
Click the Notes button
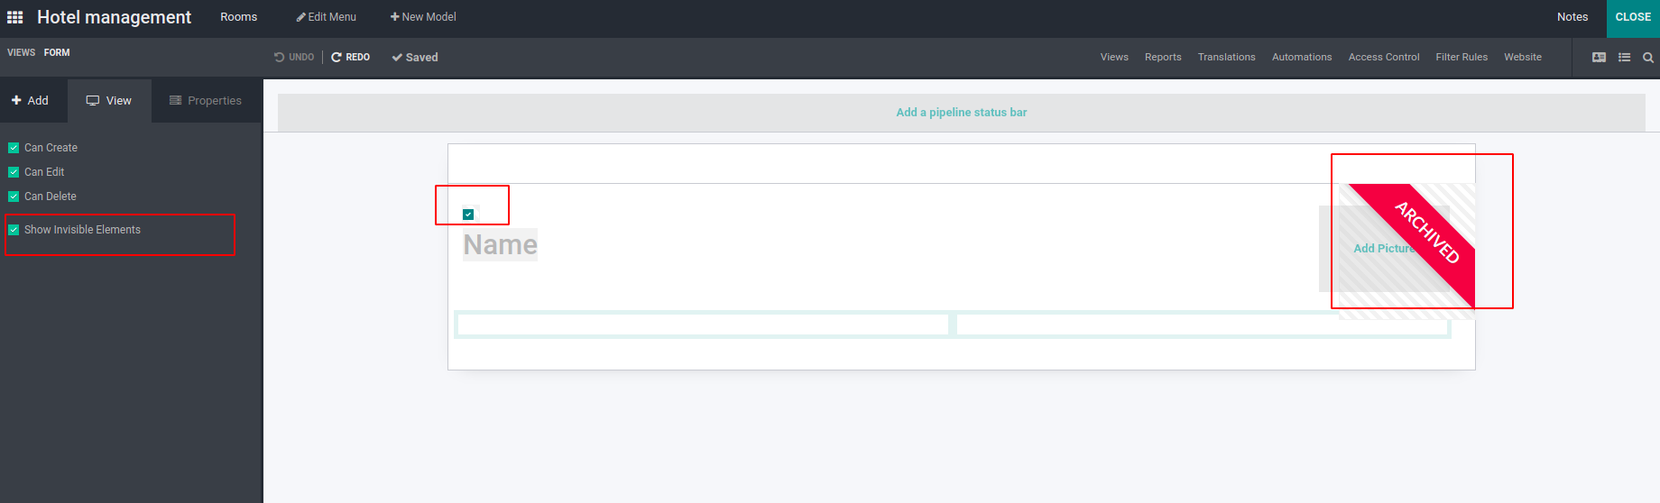tap(1572, 17)
